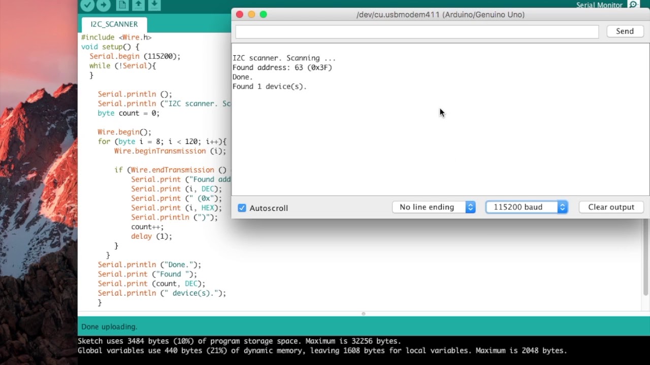Close the Serial Monitor window
Viewport: 650px width, 365px height.
(x=240, y=15)
